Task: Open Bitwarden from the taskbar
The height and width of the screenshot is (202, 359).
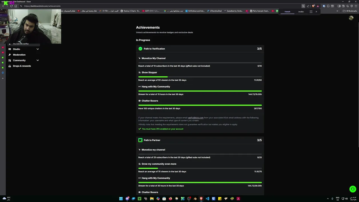Action: pyautogui.click(x=213, y=199)
